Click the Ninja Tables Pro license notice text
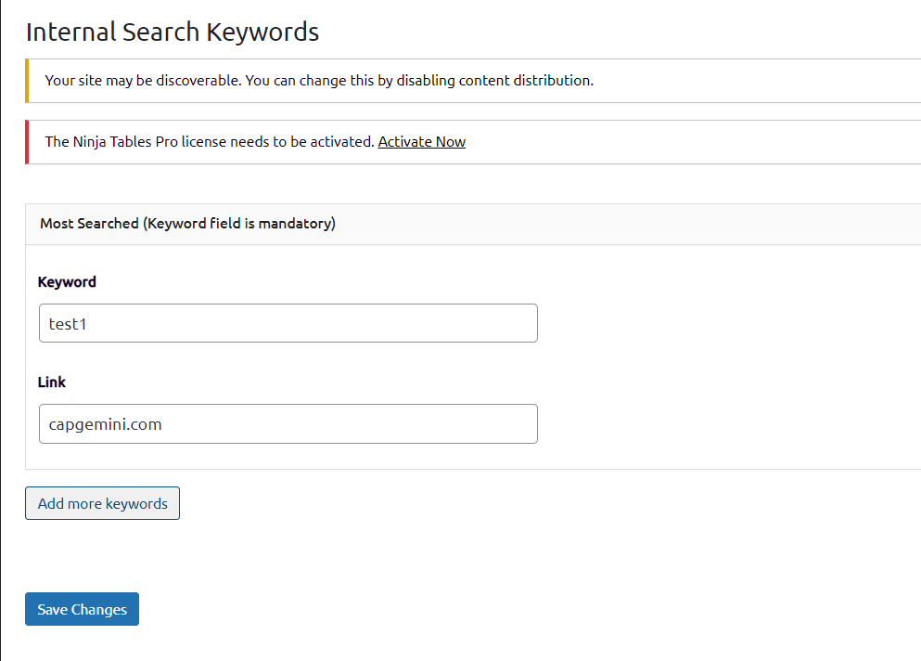921x661 pixels. pos(210,142)
